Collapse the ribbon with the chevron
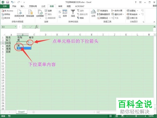 coord(154,22)
